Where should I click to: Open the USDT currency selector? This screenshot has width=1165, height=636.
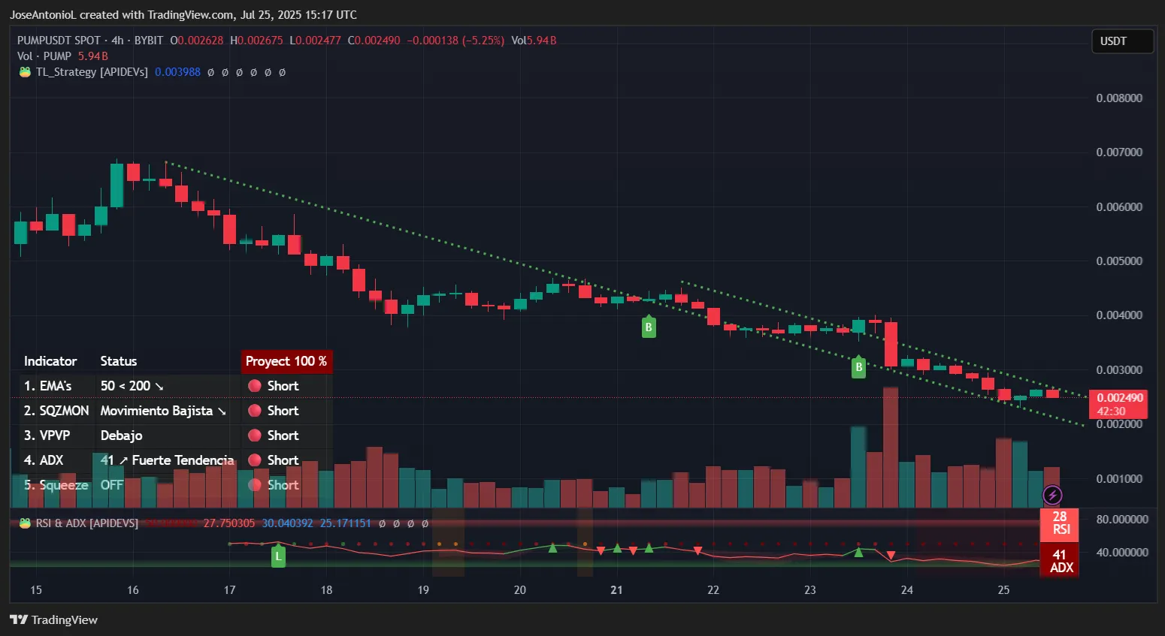coord(1121,41)
